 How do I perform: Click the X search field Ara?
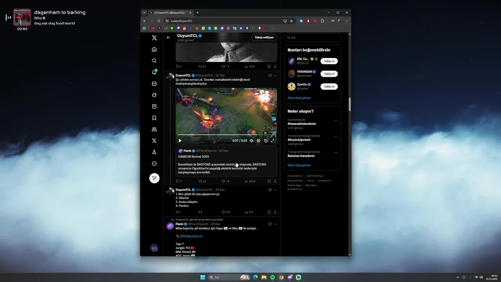(312, 38)
